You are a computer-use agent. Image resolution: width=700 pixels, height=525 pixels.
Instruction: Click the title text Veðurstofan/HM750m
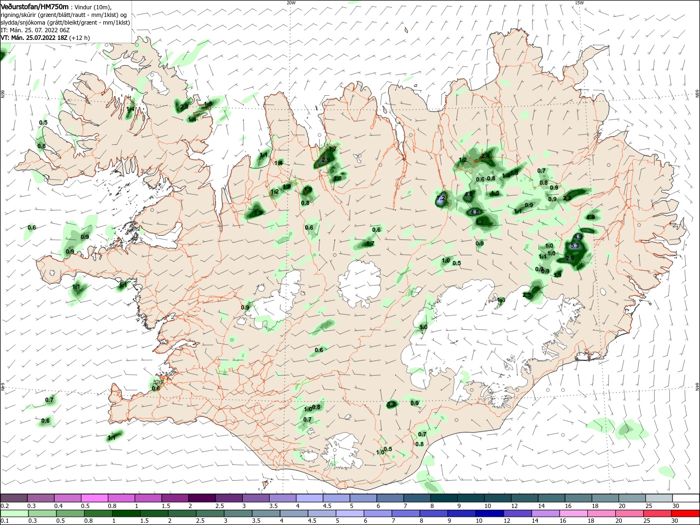coord(35,7)
